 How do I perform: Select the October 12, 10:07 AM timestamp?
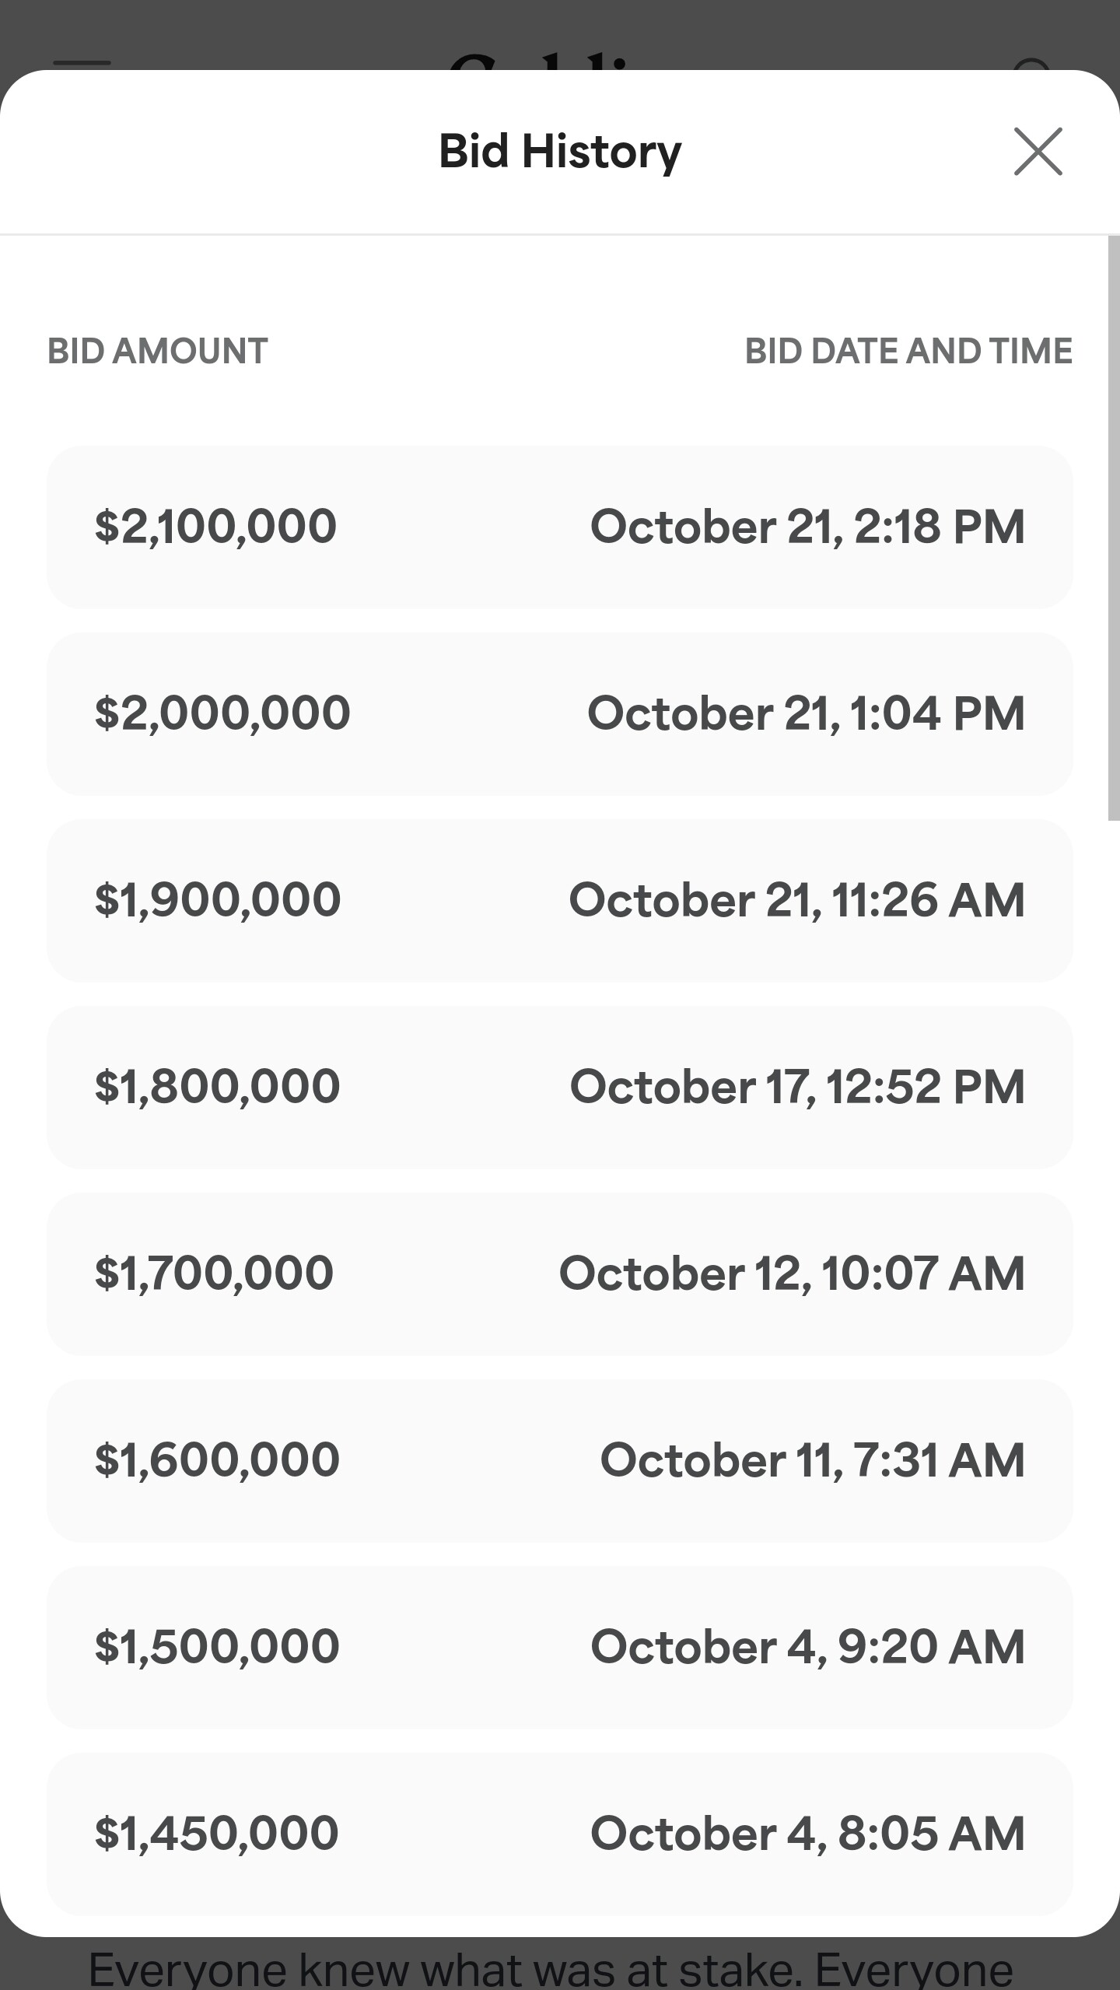tap(792, 1274)
